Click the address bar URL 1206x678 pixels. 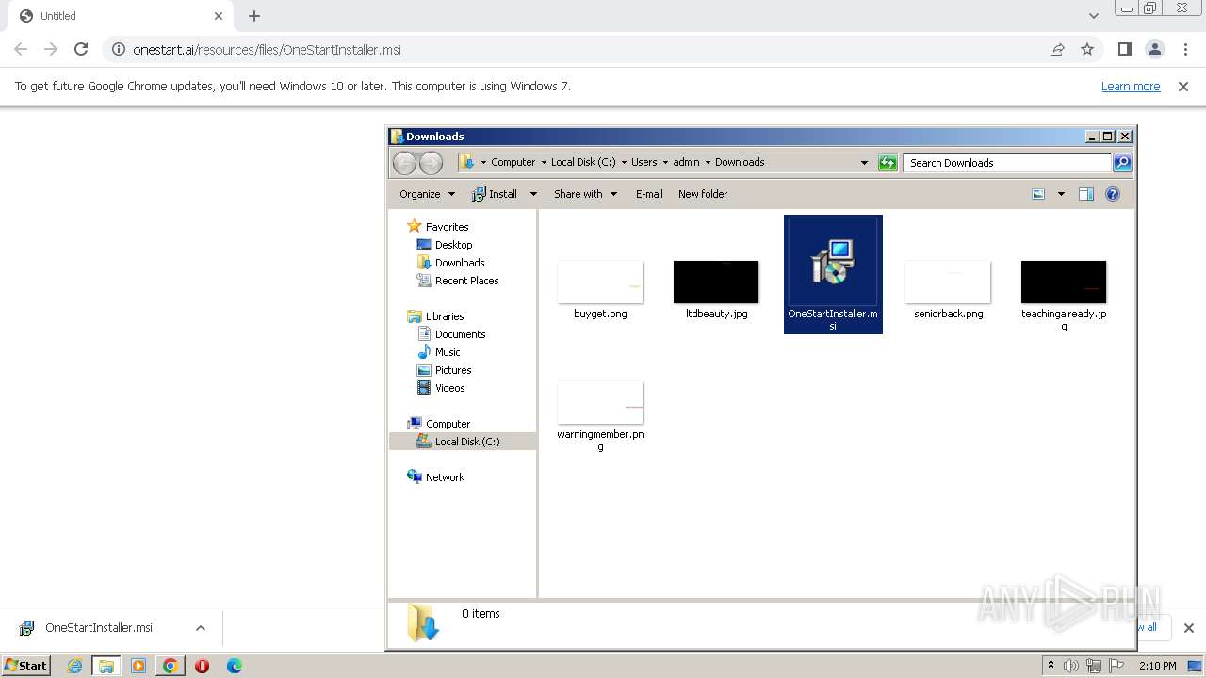click(x=267, y=49)
